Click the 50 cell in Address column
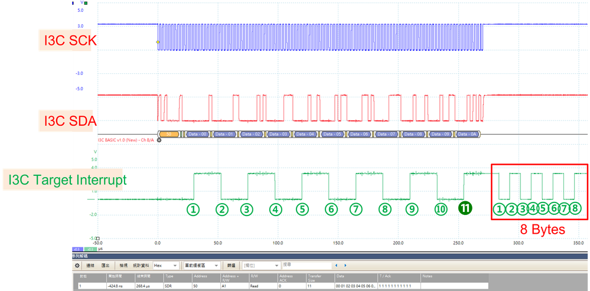Screen dimensions: 590x291 (x=207, y=286)
